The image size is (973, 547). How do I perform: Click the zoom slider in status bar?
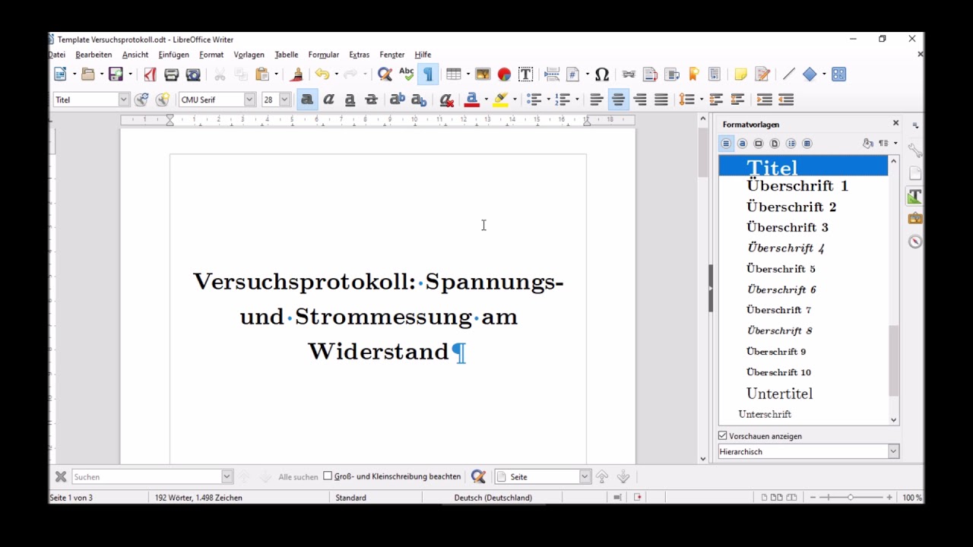pos(851,498)
